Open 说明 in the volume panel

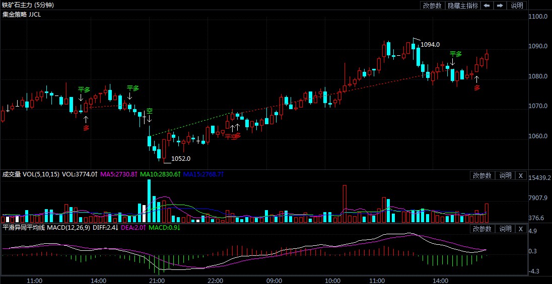click(505, 176)
